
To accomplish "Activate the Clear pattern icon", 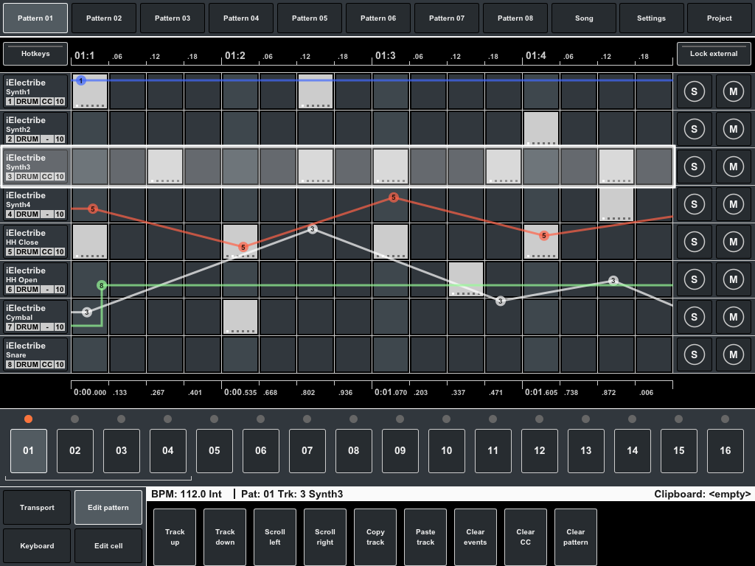I will [575, 537].
